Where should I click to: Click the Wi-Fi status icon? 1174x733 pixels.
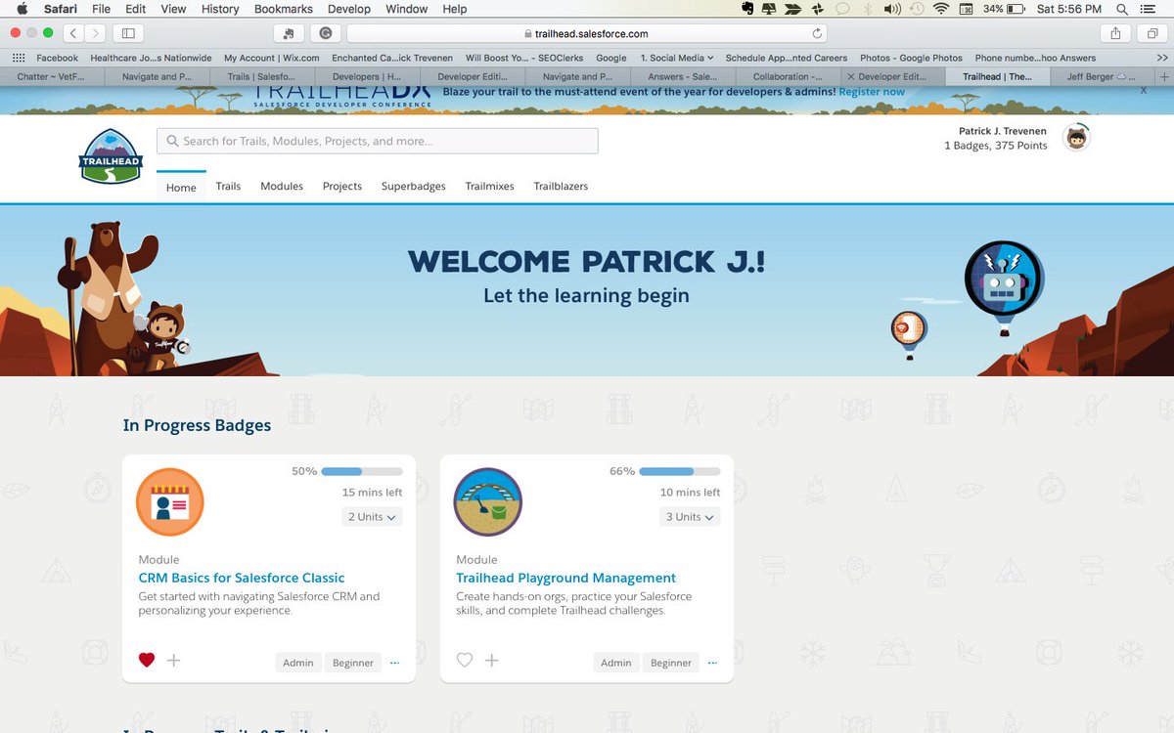point(941,9)
